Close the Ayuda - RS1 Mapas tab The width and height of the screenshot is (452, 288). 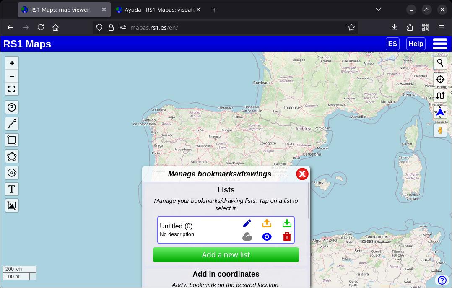coord(198,10)
